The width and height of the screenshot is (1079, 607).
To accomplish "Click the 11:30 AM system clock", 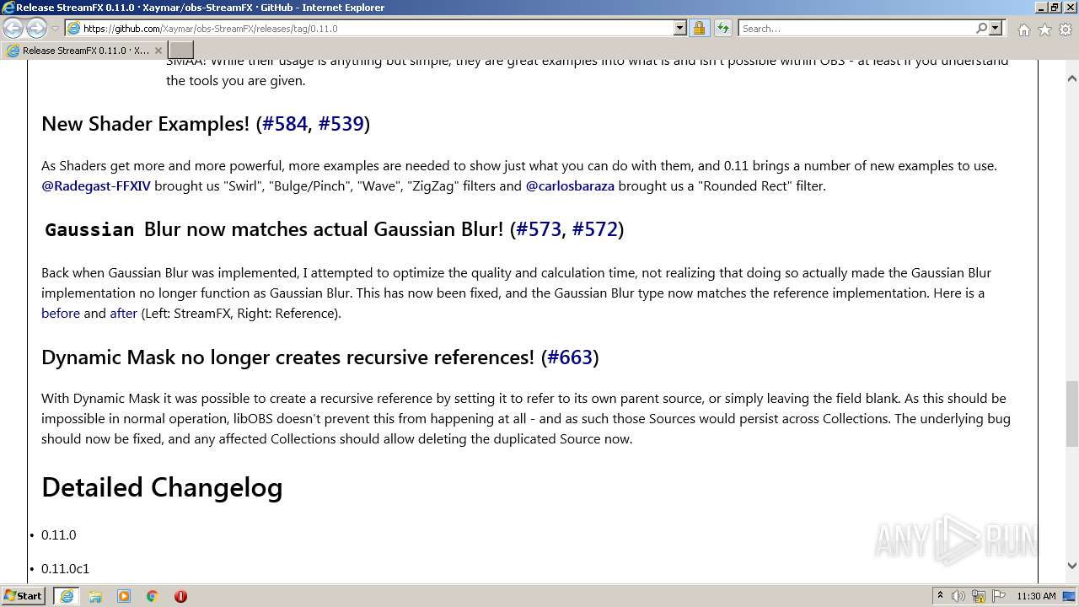I will [1036, 596].
